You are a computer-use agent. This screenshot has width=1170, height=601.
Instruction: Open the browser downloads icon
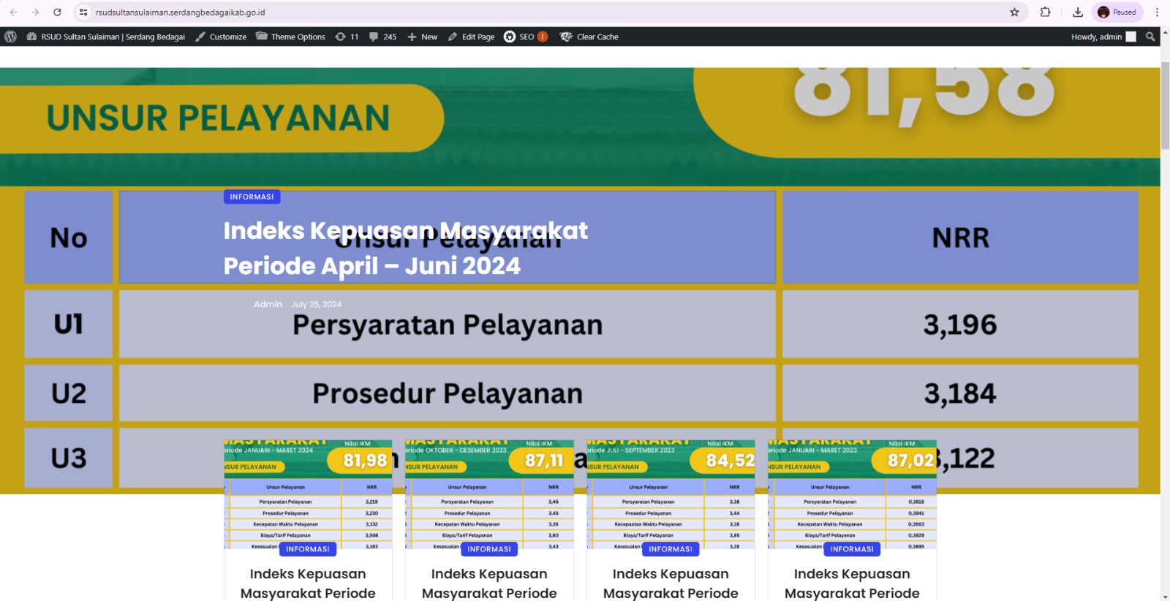tap(1077, 12)
